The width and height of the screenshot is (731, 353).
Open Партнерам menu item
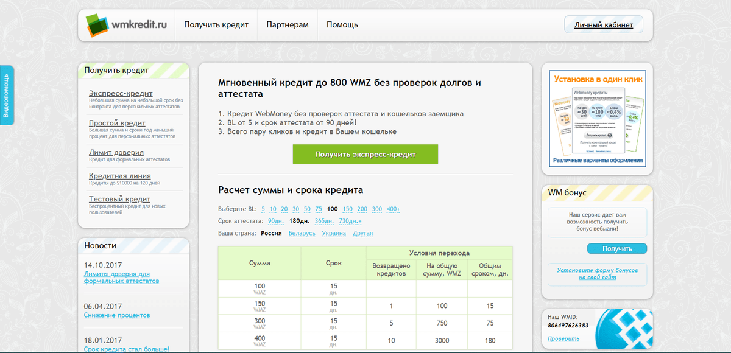click(288, 25)
